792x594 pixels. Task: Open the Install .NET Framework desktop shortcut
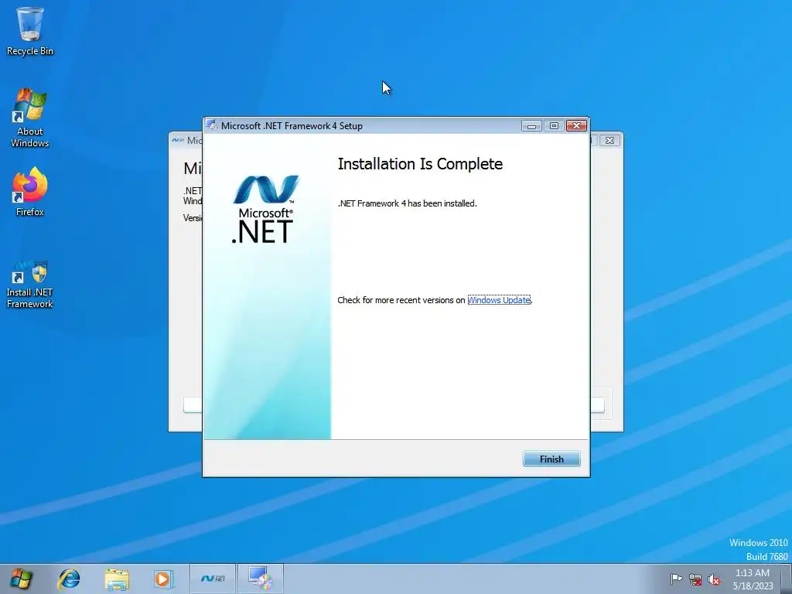pos(30,285)
